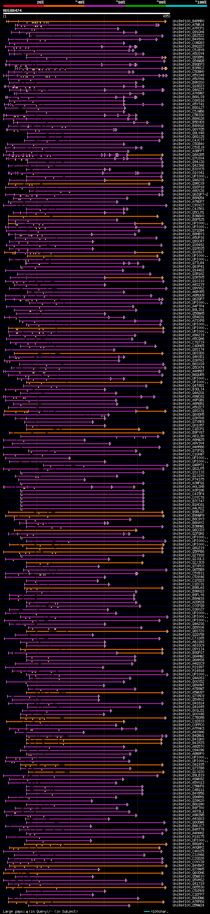Viewport: 210px width, 914px height.
Task: Click the UniRef100_B9G127 label
Action: [188, 108]
